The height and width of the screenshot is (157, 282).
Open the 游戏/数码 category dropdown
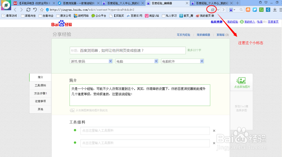click(x=91, y=61)
